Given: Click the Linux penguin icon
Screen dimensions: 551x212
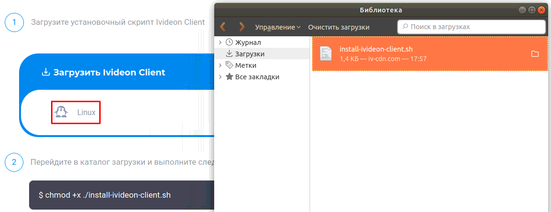Looking at the screenshot, I should click(x=61, y=112).
